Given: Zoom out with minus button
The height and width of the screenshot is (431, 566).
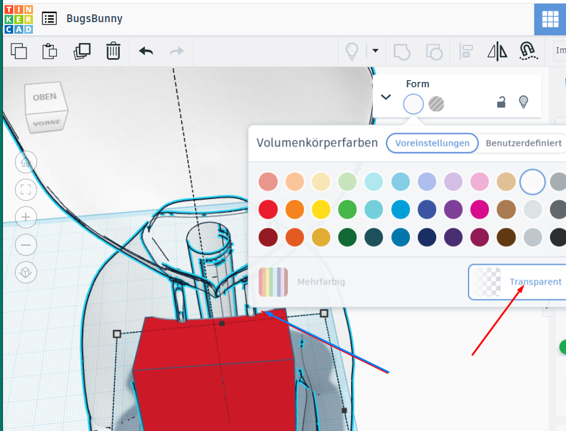Looking at the screenshot, I should point(26,245).
